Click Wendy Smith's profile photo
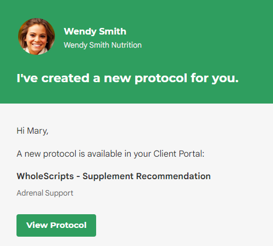 point(36,37)
